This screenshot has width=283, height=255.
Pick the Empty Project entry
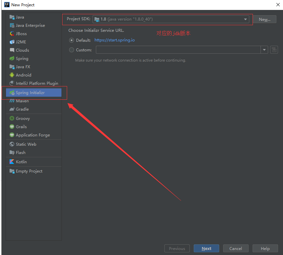(x=34, y=171)
